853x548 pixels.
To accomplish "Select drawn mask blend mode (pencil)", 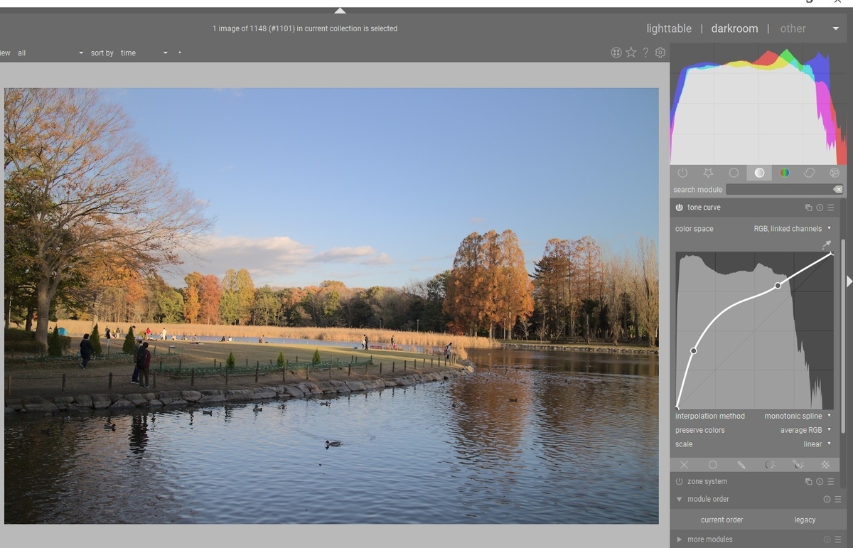I will (741, 465).
